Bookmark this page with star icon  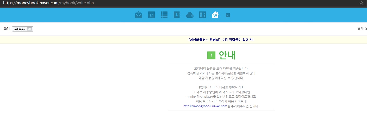361,3
